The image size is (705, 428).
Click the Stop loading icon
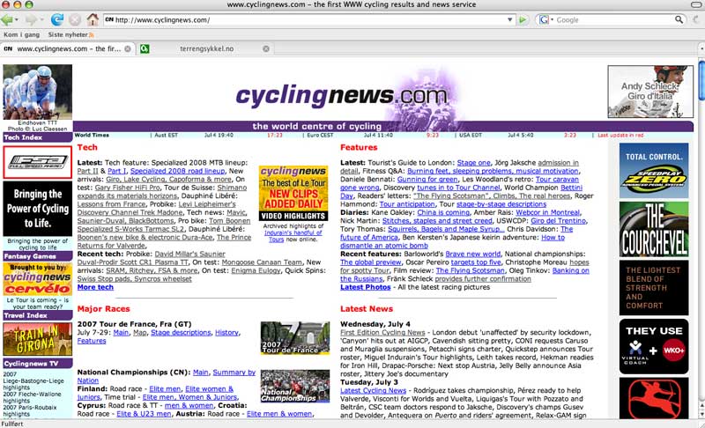point(75,19)
